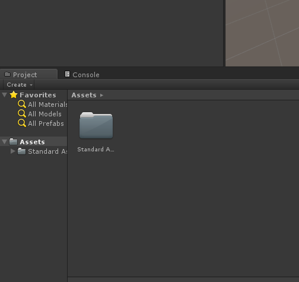
Task: Switch to the Project tab
Action: tap(28, 74)
